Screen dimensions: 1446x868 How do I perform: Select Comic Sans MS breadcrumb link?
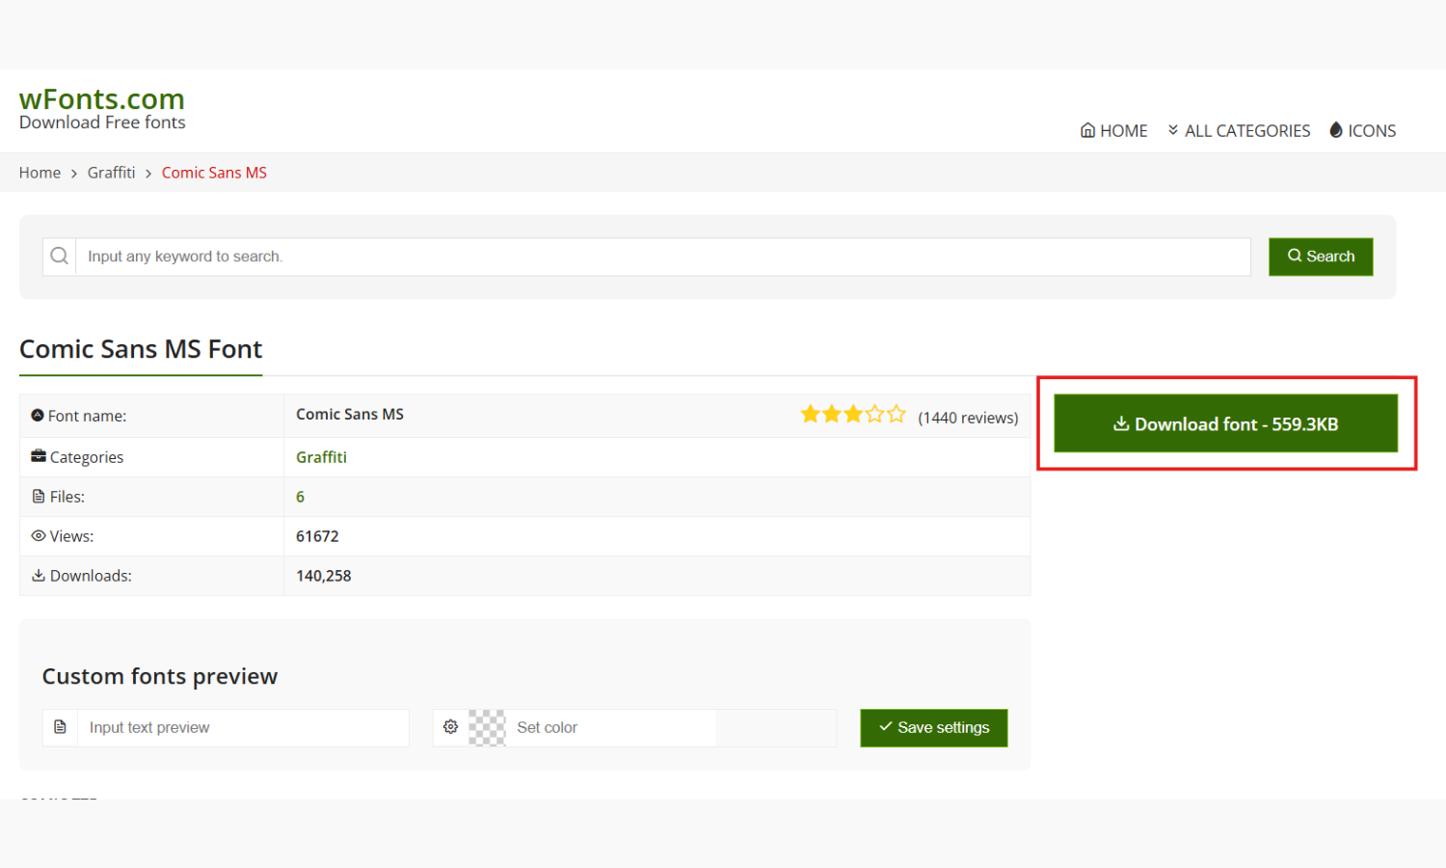pyautogui.click(x=214, y=173)
